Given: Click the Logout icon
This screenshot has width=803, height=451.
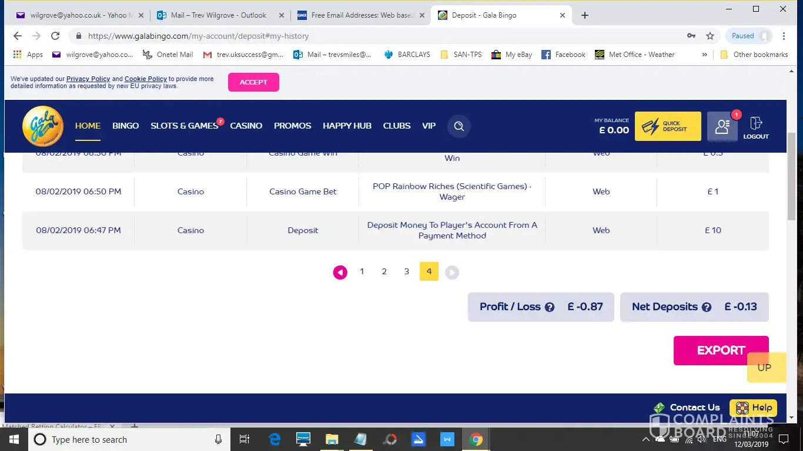Looking at the screenshot, I should pyautogui.click(x=756, y=127).
